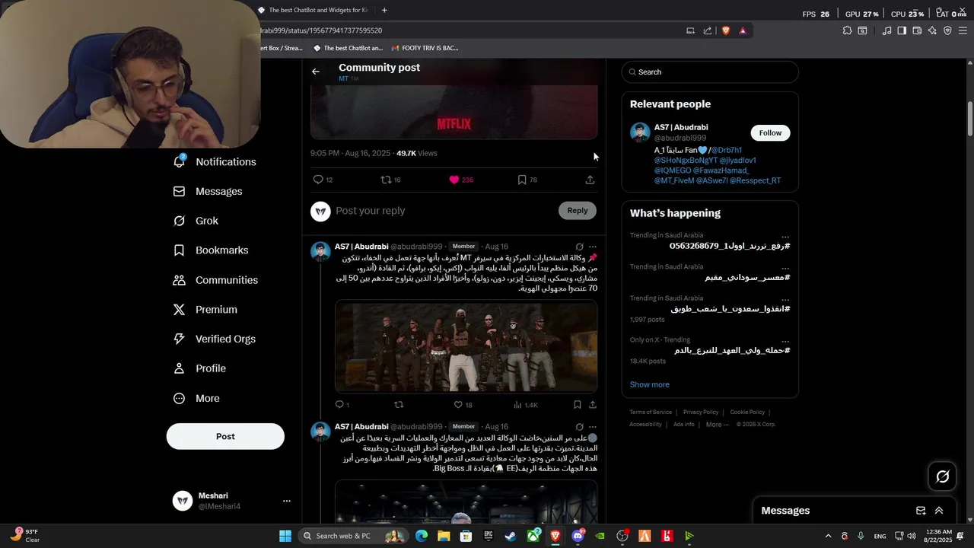974x548 pixels.
Task: Open browser extensions puzzle icon
Action: click(x=847, y=30)
